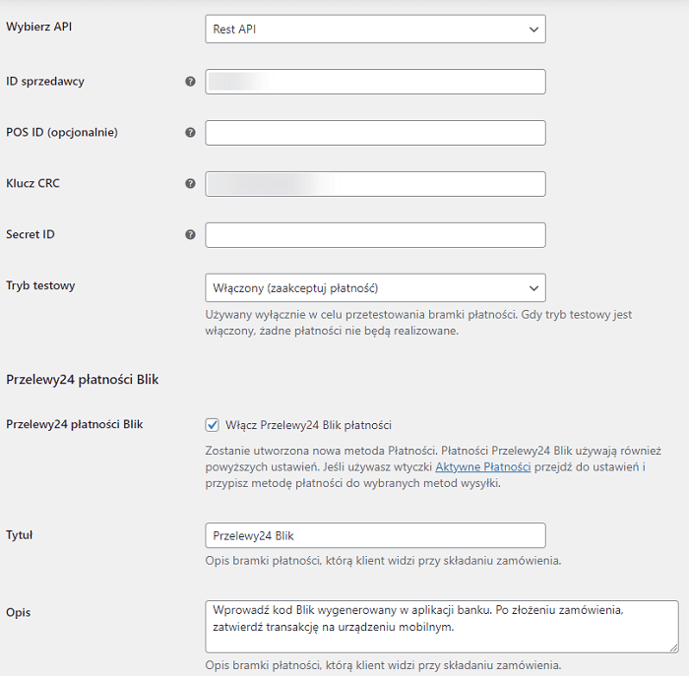
Task: Show tooltip icon beside Klucz CRC
Action: (190, 184)
